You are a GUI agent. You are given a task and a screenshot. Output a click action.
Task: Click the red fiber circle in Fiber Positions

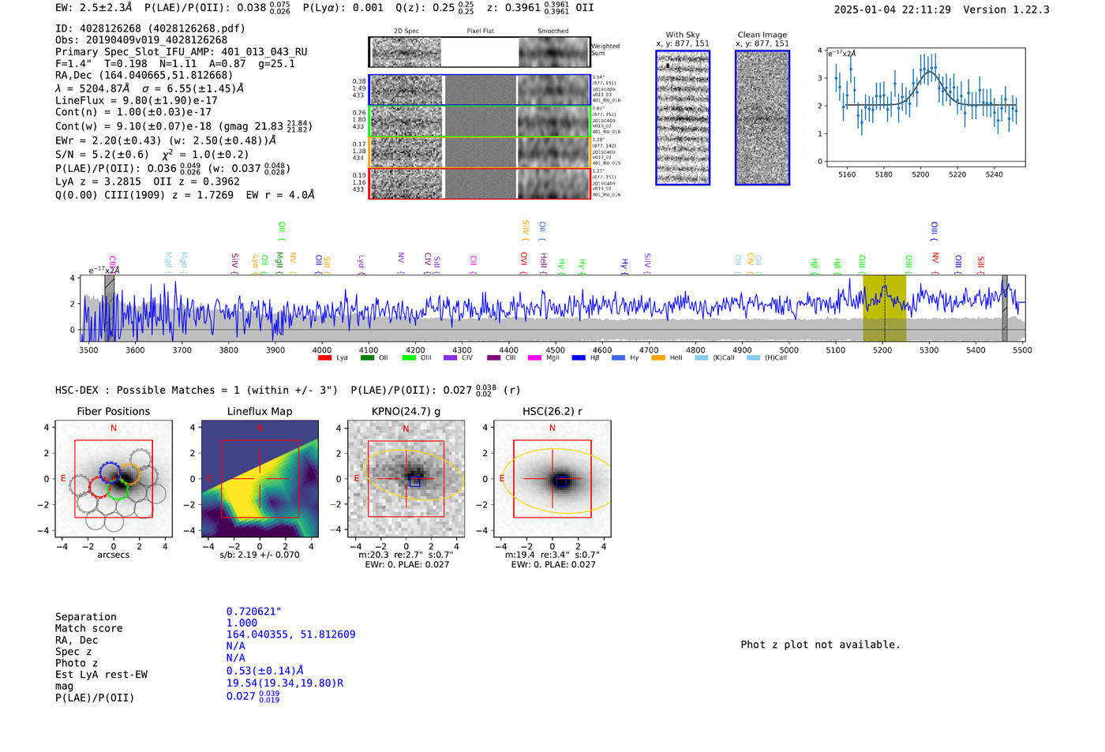pyautogui.click(x=99, y=487)
